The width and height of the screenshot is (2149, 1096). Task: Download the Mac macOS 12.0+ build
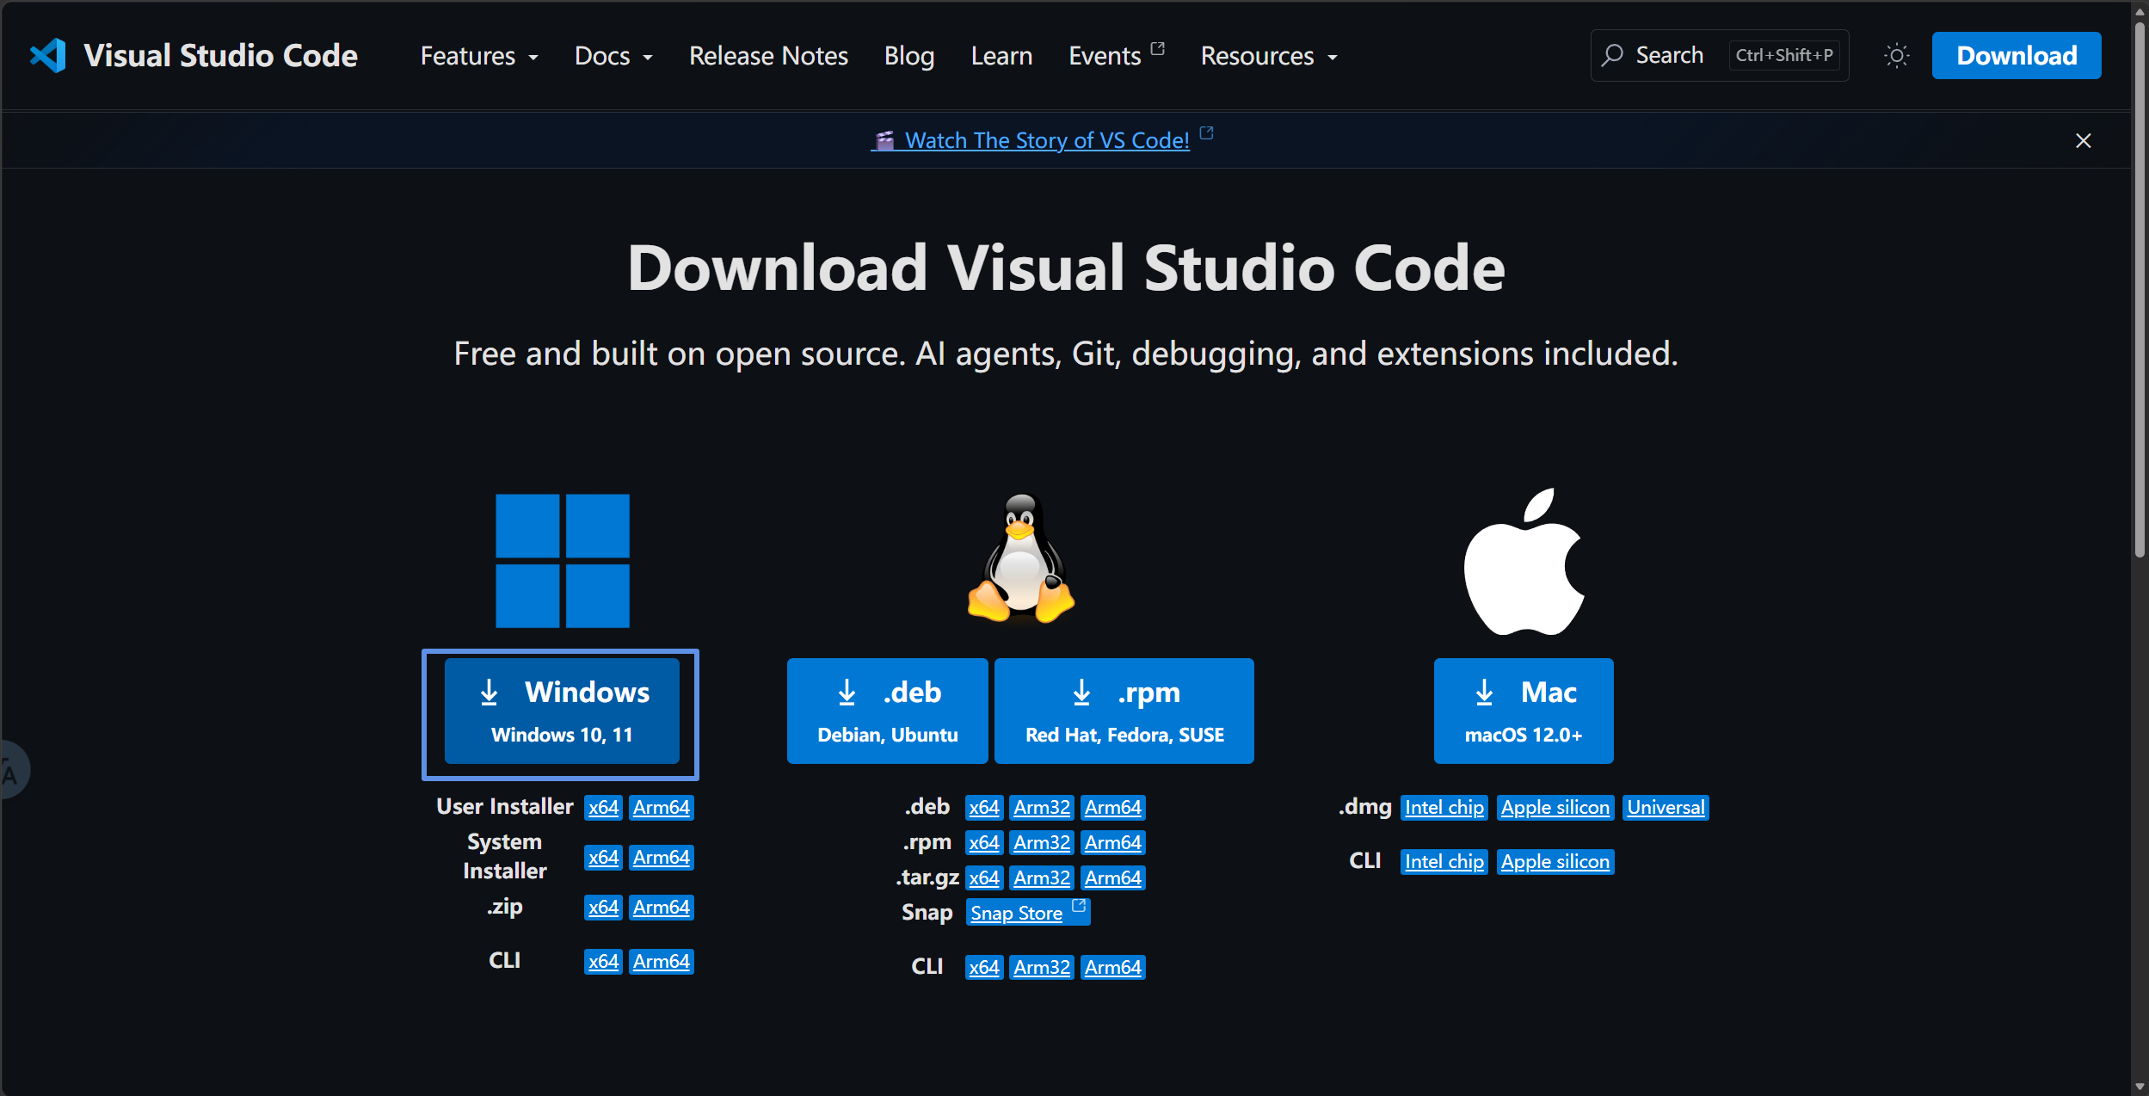(1523, 711)
